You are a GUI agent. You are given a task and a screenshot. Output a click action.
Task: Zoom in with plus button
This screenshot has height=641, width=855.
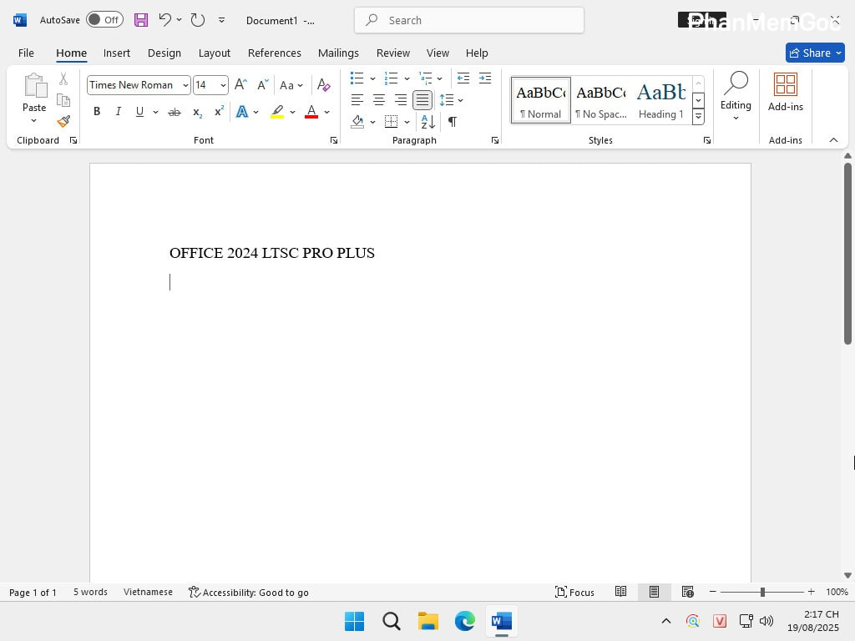pos(811,592)
